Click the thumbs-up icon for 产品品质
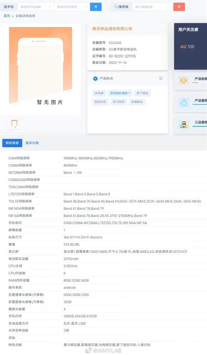Viewport: 207px width, 355px height. tap(184, 102)
